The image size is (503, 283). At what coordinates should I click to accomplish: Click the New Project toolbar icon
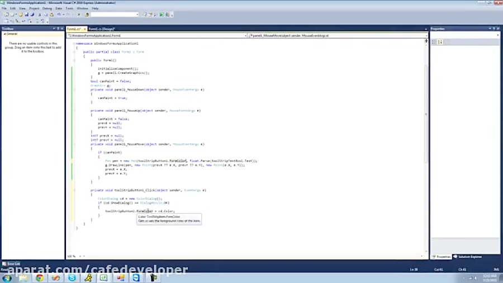click(6, 15)
